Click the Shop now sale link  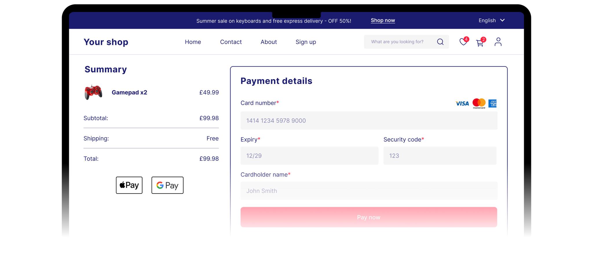(x=383, y=20)
